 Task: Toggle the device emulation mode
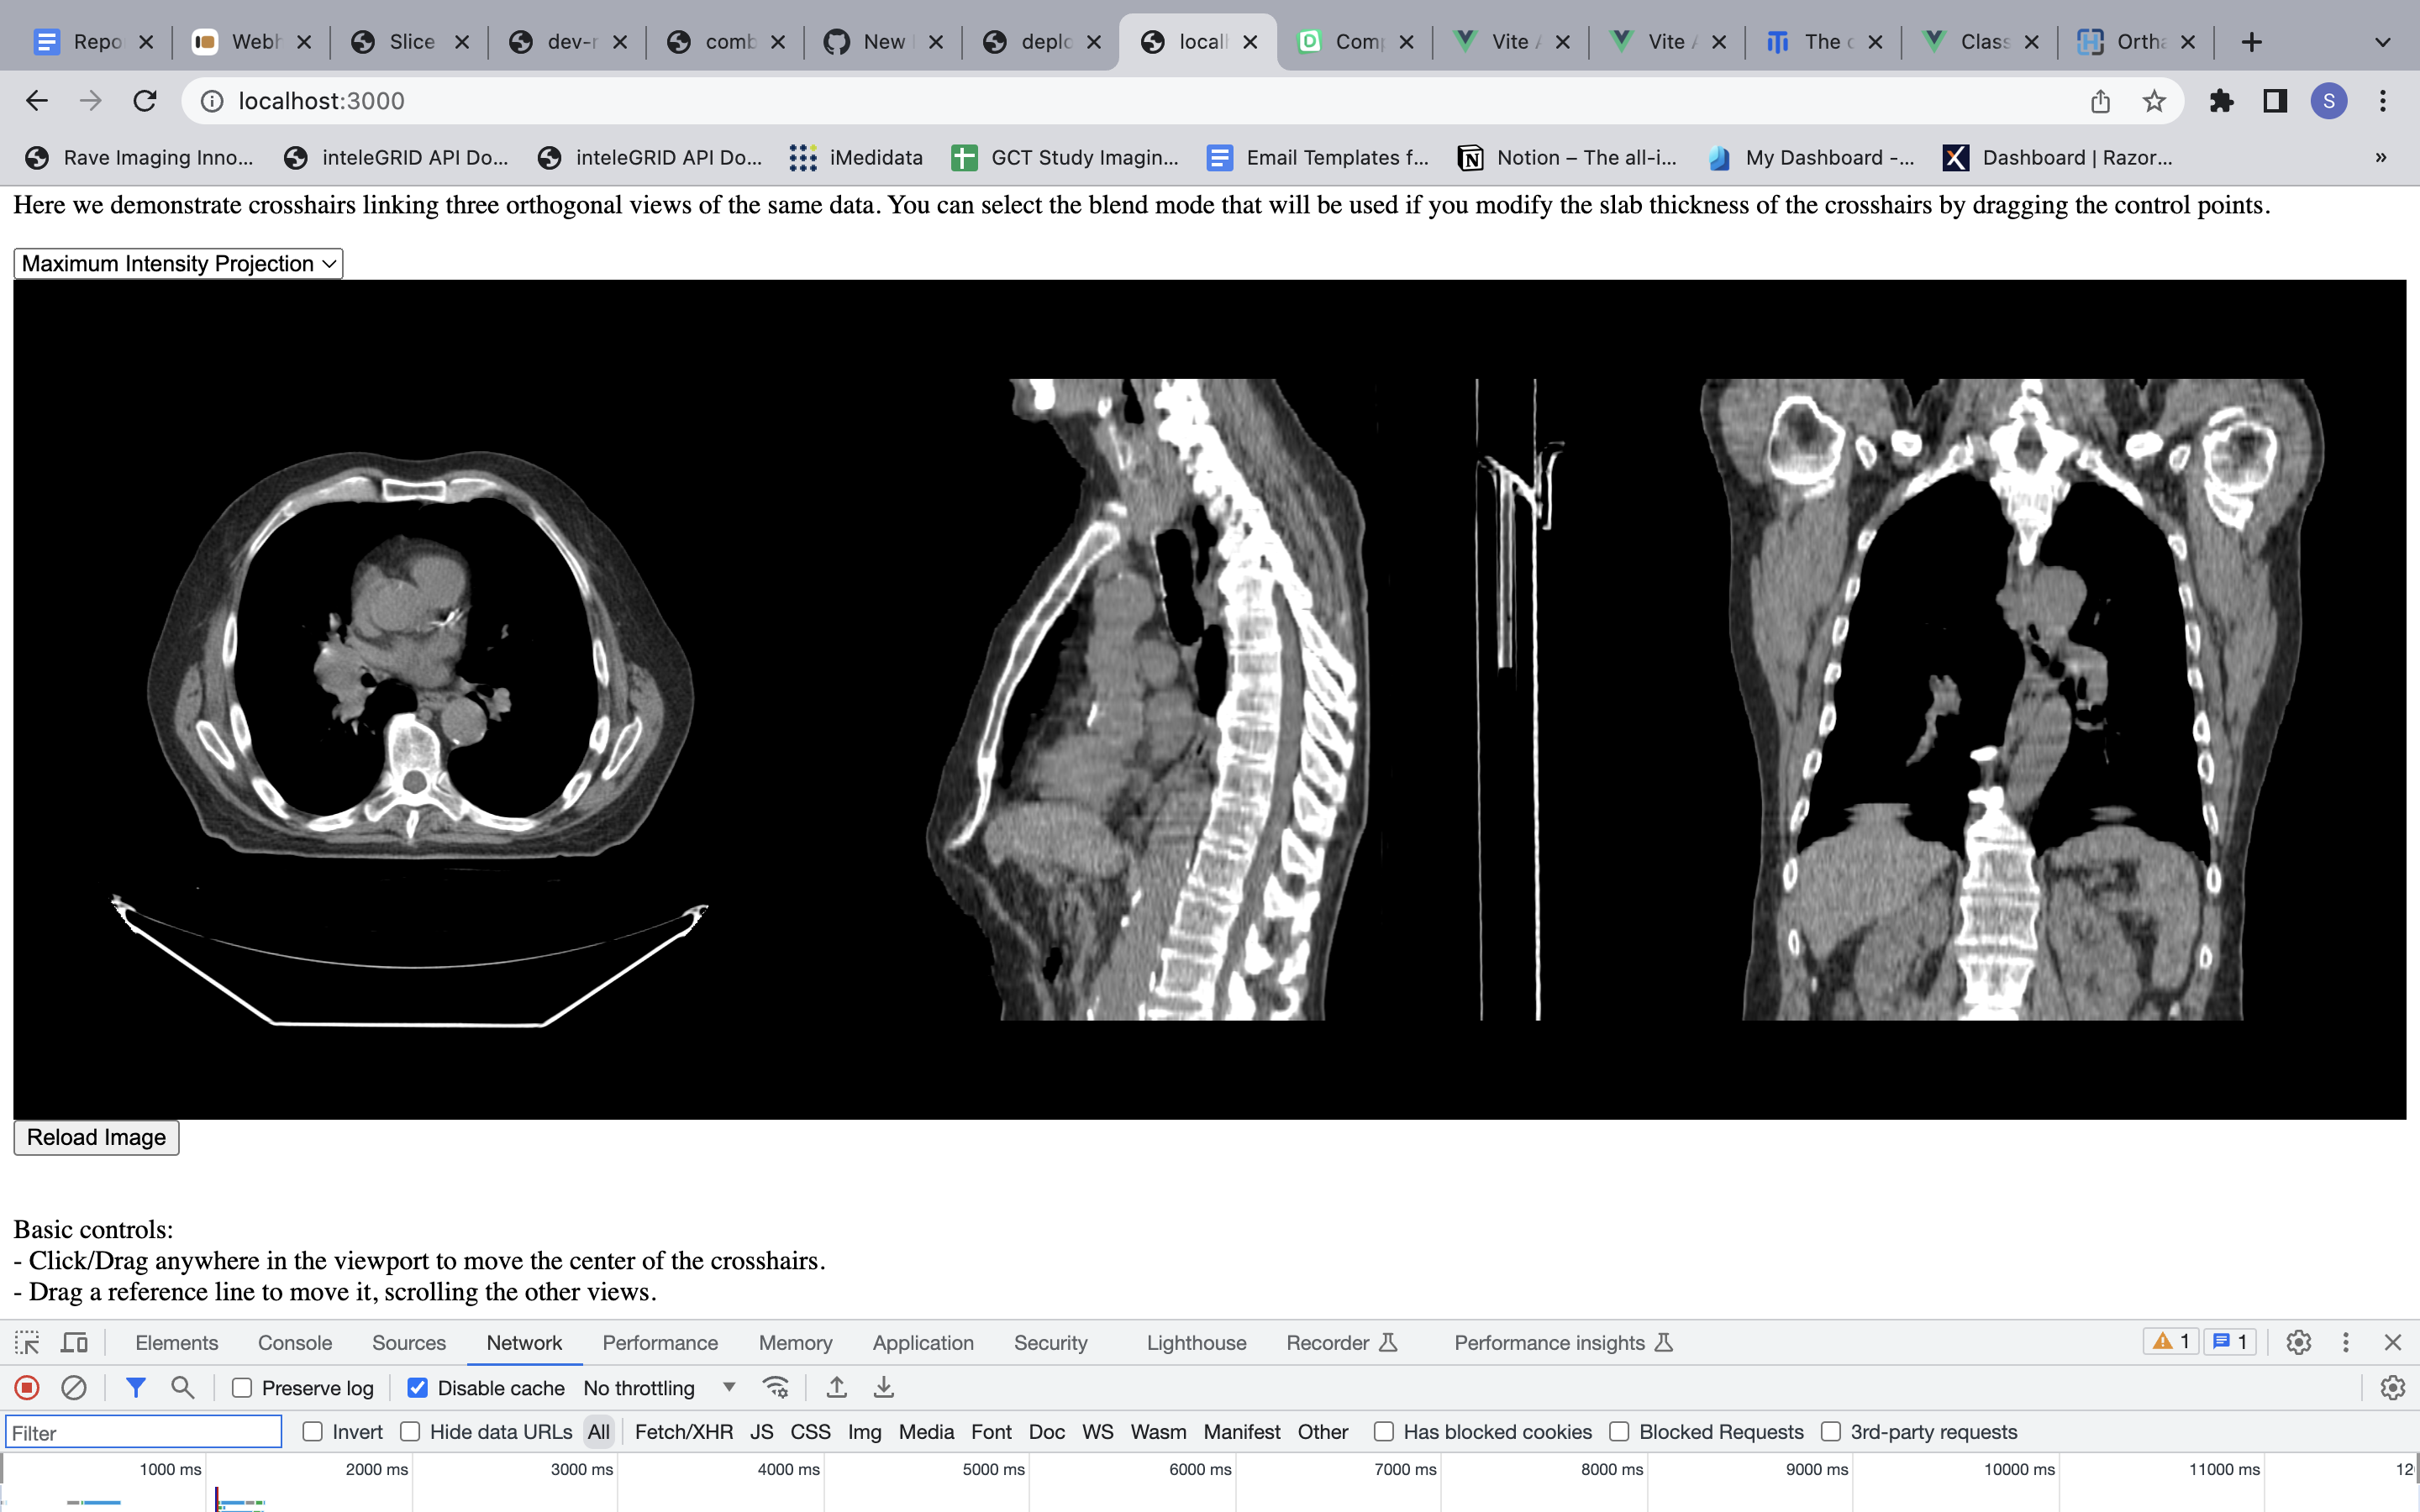(75, 1343)
